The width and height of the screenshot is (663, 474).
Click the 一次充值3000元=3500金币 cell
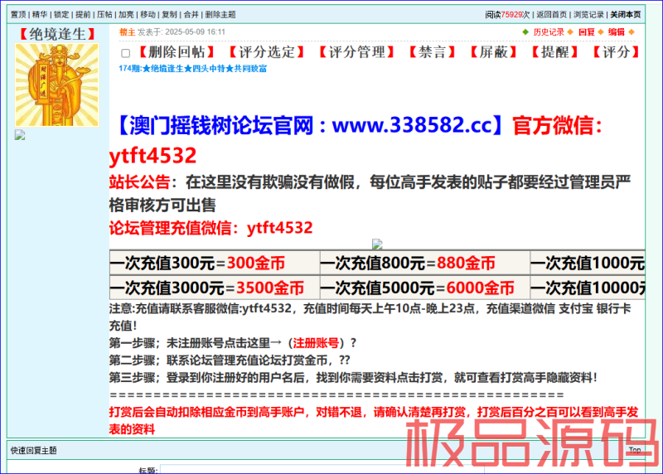click(215, 288)
